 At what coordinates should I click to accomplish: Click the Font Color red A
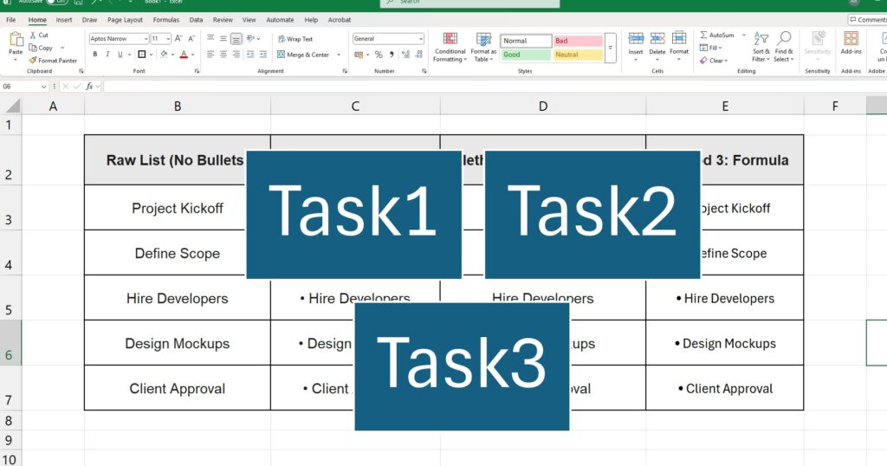pos(184,55)
